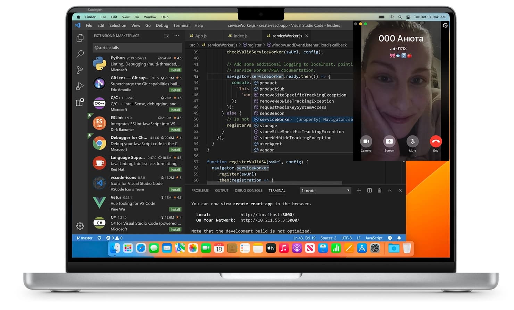Open the Terminal menu in menu bar

[181, 25]
